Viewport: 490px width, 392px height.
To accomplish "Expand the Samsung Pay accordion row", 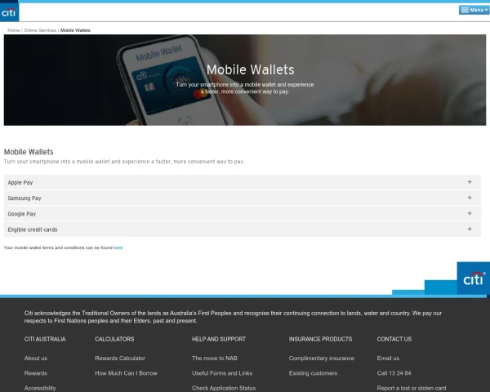I will tap(243, 198).
